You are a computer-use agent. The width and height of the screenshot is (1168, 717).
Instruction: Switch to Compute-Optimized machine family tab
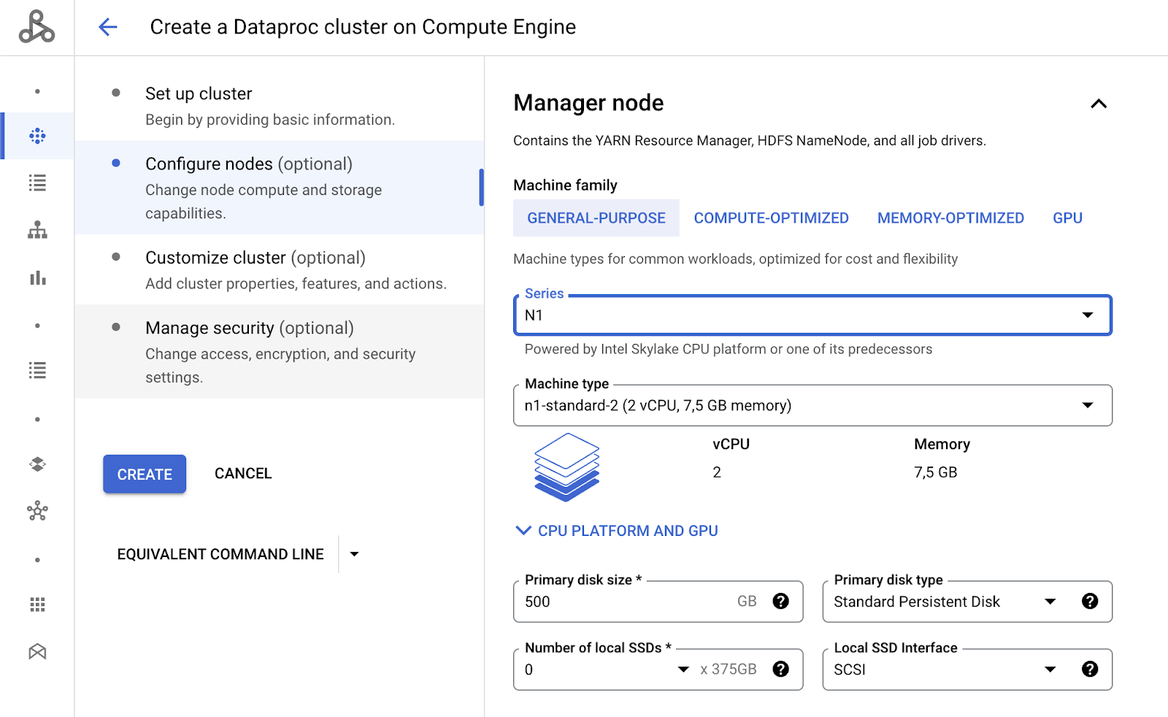771,218
